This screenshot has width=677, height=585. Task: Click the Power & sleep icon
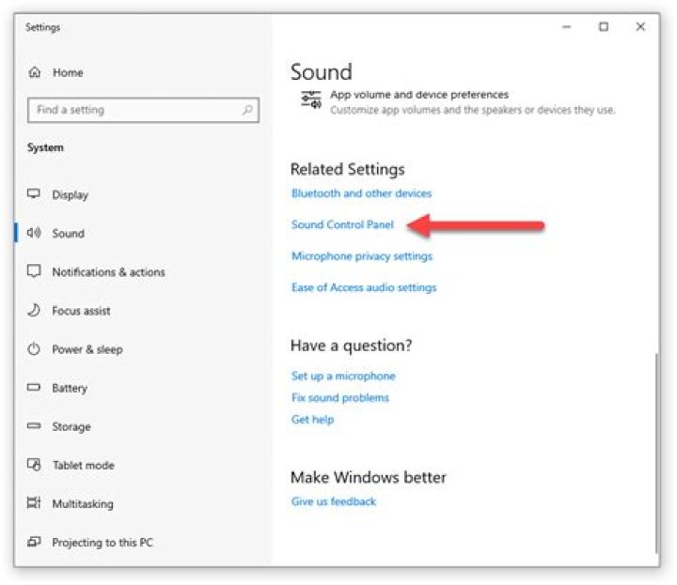34,348
